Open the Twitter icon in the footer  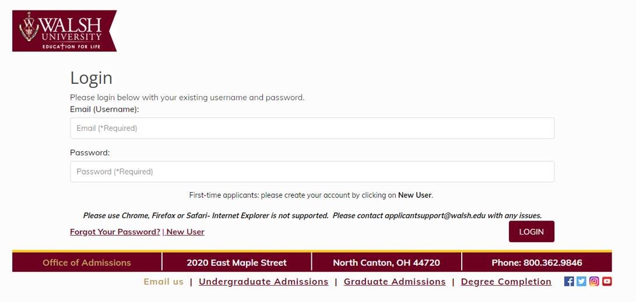click(x=581, y=282)
